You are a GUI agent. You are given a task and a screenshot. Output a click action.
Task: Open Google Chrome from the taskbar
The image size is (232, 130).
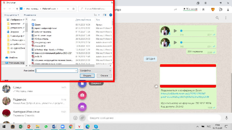click(71, 127)
